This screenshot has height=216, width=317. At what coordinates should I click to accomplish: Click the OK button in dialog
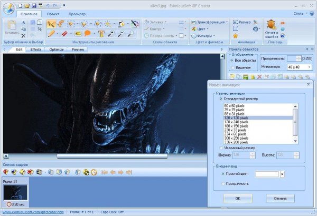tap(238, 199)
